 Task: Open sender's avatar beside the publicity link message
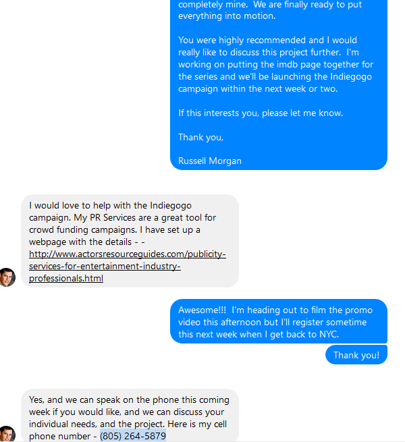coord(7,277)
